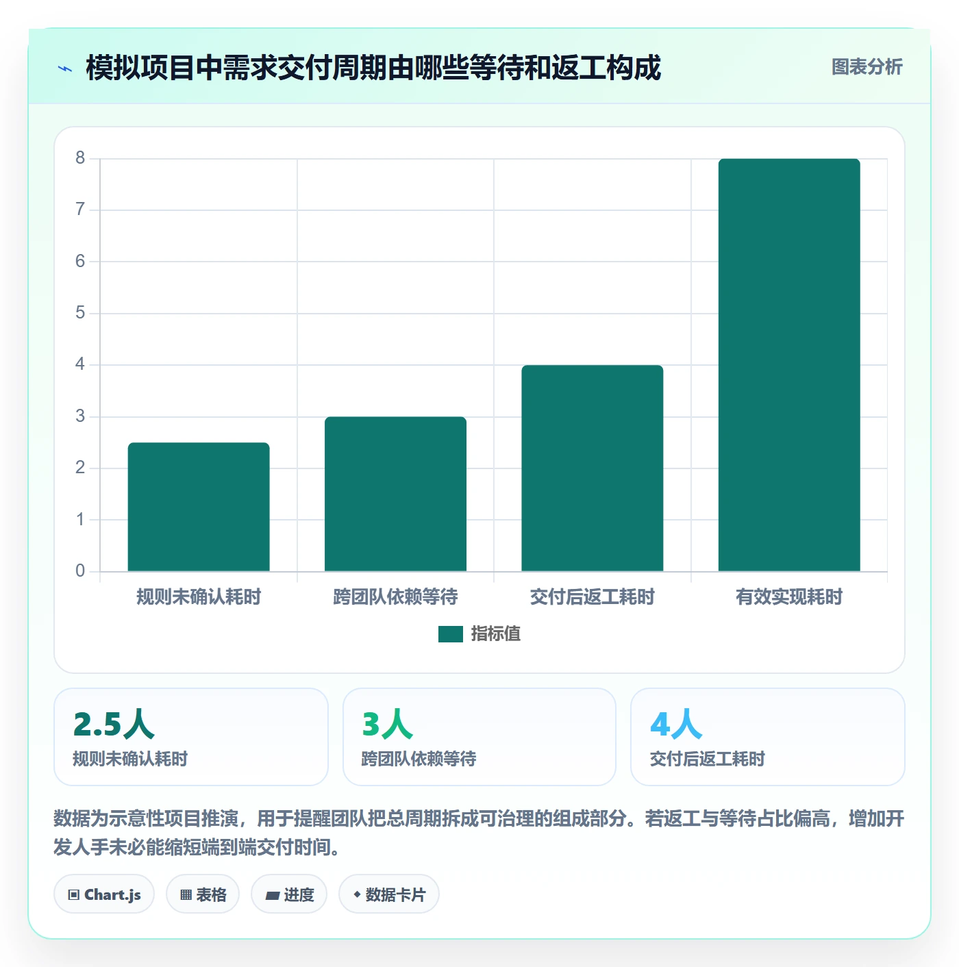The height and width of the screenshot is (967, 959).
Task: Click the y-axis value 5
Action: point(80,313)
